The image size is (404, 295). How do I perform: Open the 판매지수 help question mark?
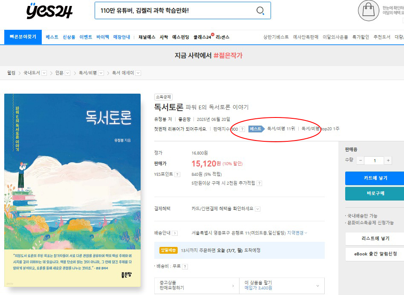click(x=242, y=129)
